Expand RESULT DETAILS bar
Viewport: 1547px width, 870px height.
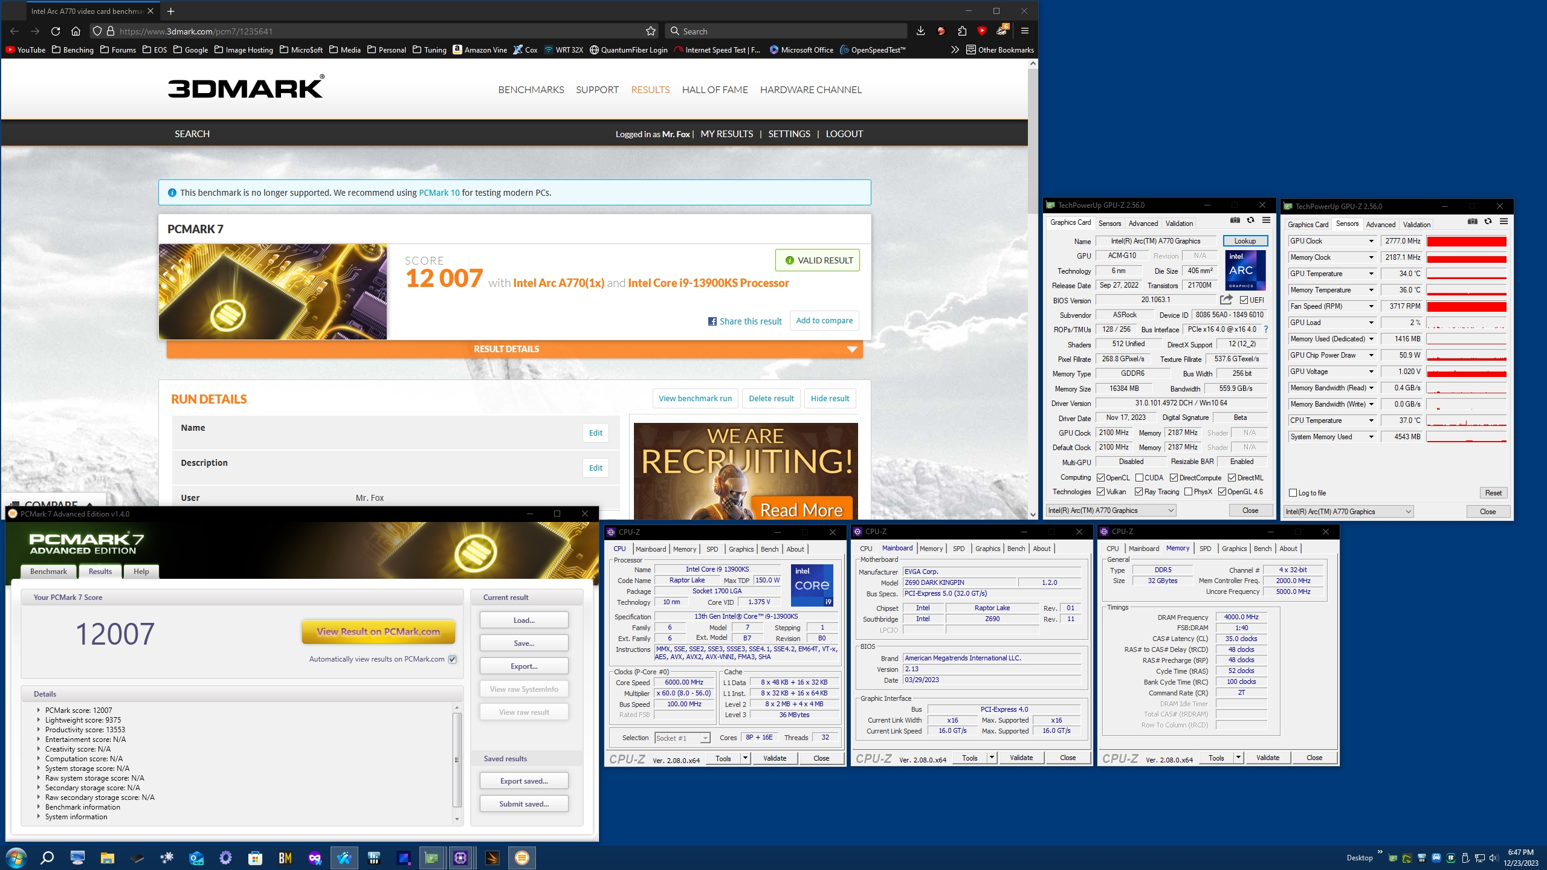tap(514, 349)
